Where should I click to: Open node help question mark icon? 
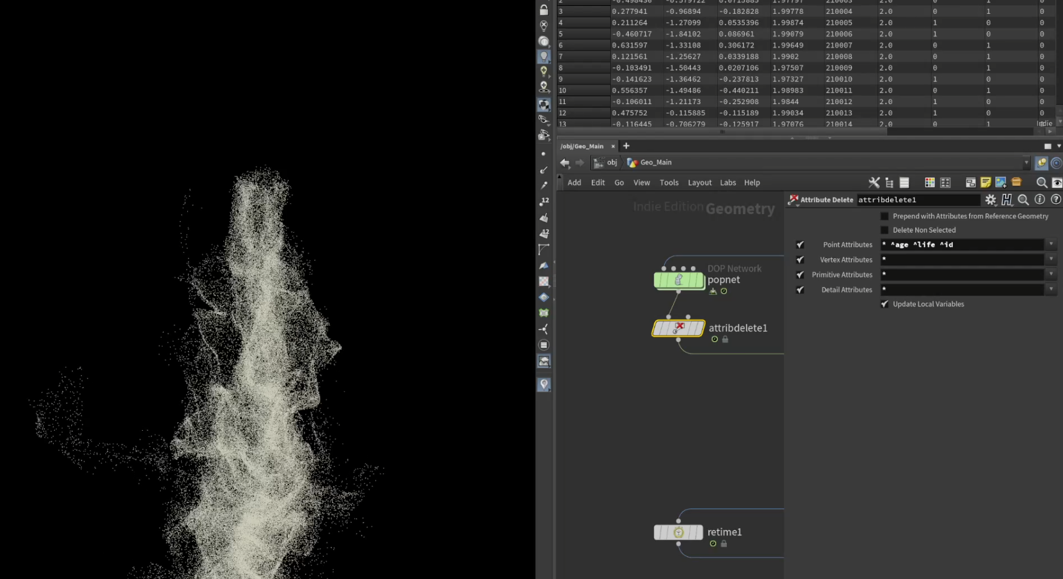[1056, 199]
